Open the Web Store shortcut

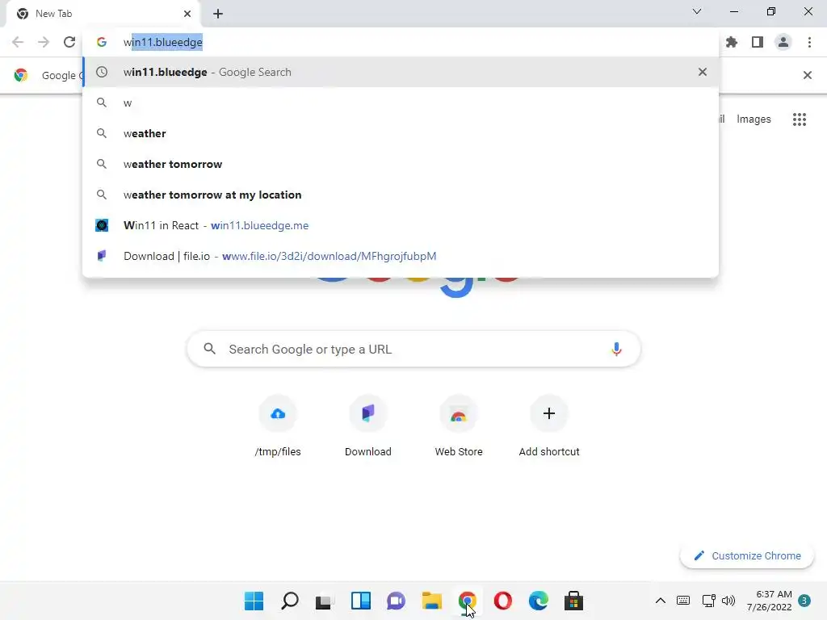pos(459,426)
